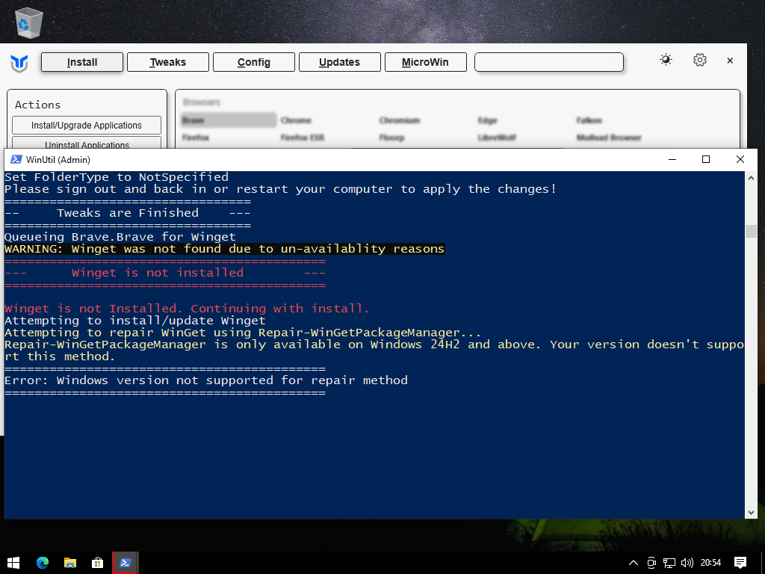Screen dimensions: 765x574
Task: Toggle the Floorp browser entry
Action: point(391,138)
